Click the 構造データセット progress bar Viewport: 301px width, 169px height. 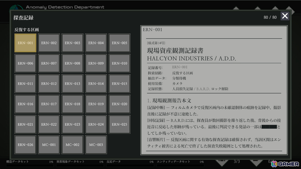point(30,165)
